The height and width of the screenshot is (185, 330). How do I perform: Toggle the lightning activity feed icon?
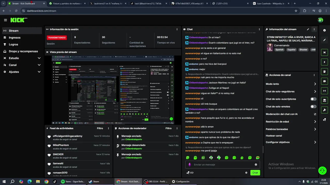[324, 62]
